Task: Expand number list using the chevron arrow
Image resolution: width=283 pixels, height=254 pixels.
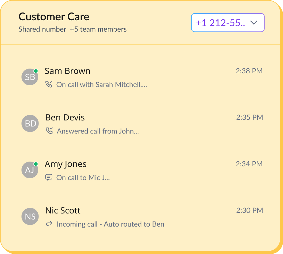Action: click(x=253, y=23)
